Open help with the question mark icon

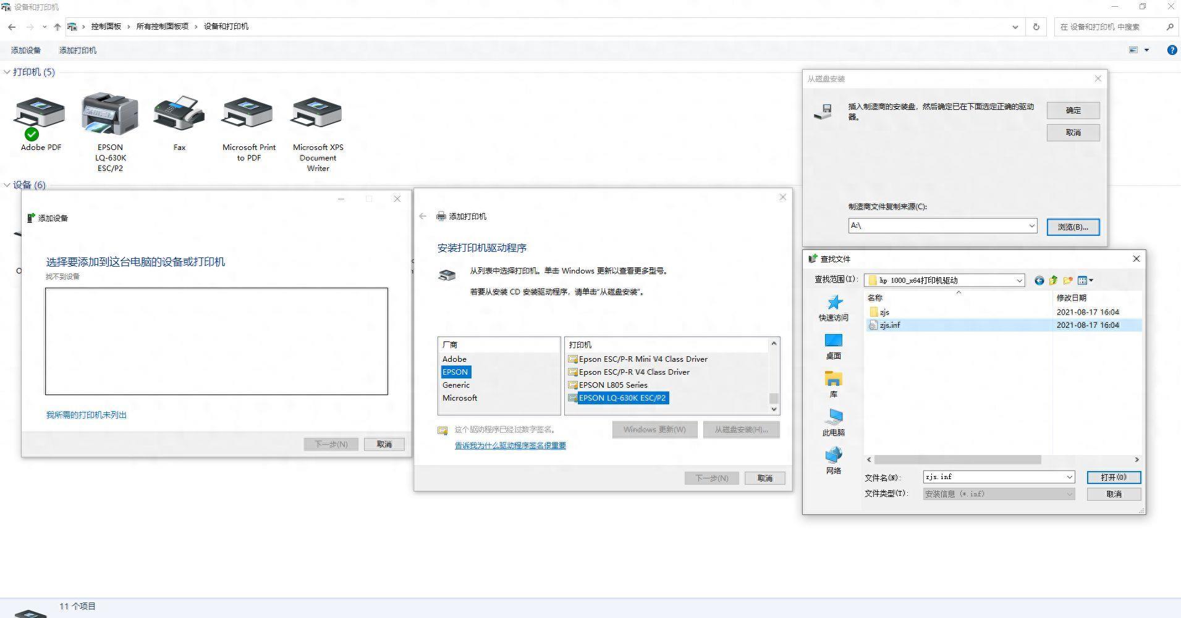coord(1172,50)
